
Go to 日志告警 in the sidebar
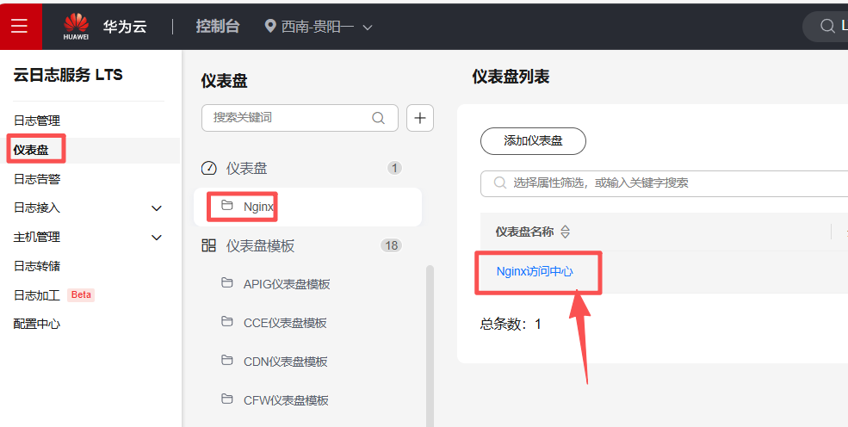(37, 179)
